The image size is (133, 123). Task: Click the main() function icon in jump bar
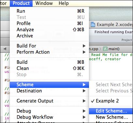105,49
